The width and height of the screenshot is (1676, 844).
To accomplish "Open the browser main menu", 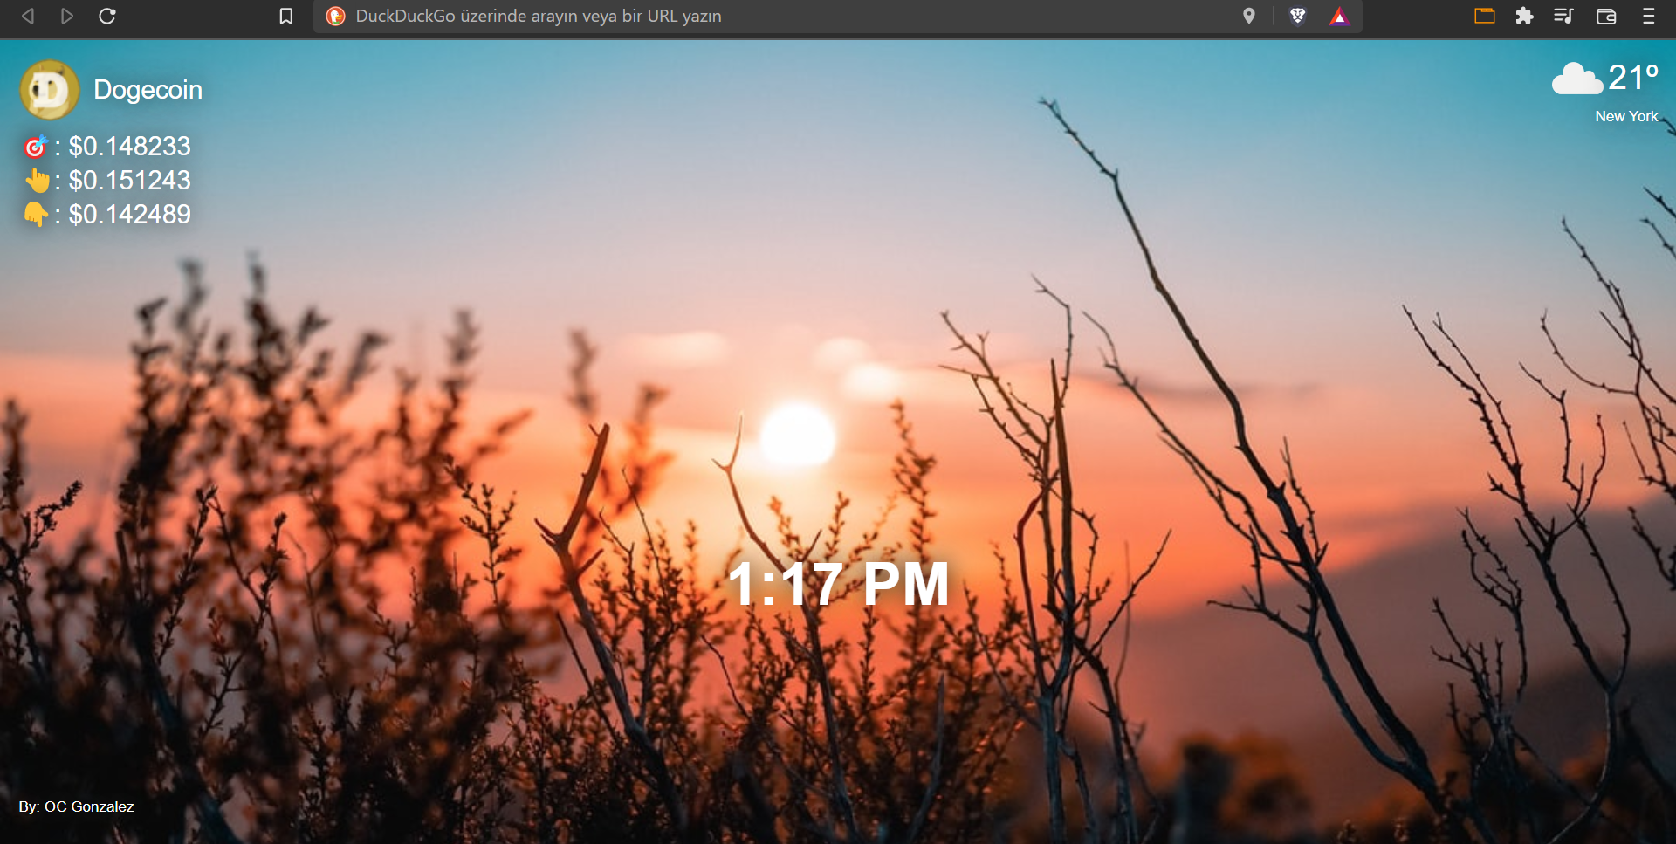I will point(1648,16).
